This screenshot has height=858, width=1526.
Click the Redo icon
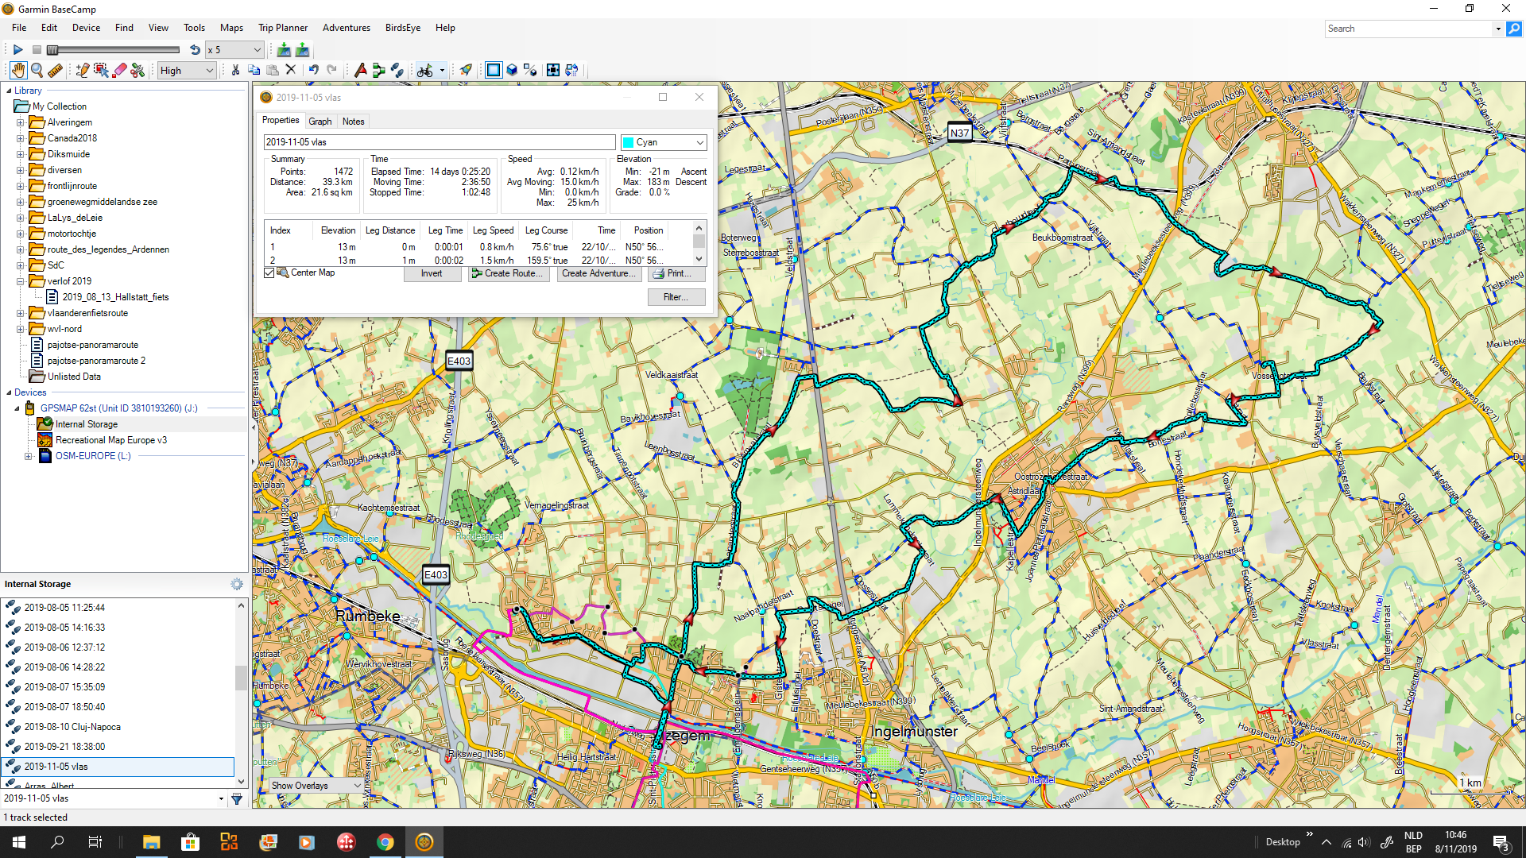click(332, 71)
